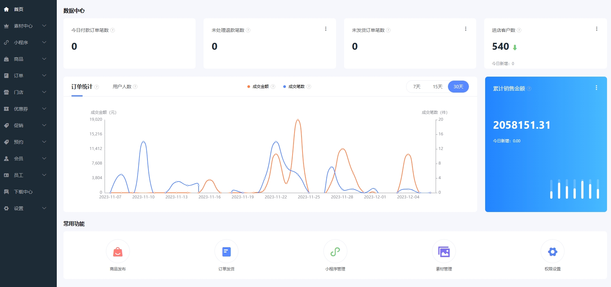This screenshot has height=287, width=611.
Task: Expand 优惠券 menu chevron
Action: pyautogui.click(x=44, y=109)
